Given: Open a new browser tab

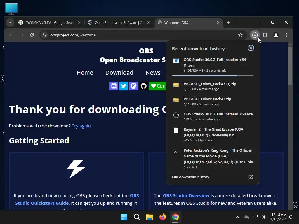Looking at the screenshot, I should [x=228, y=23].
